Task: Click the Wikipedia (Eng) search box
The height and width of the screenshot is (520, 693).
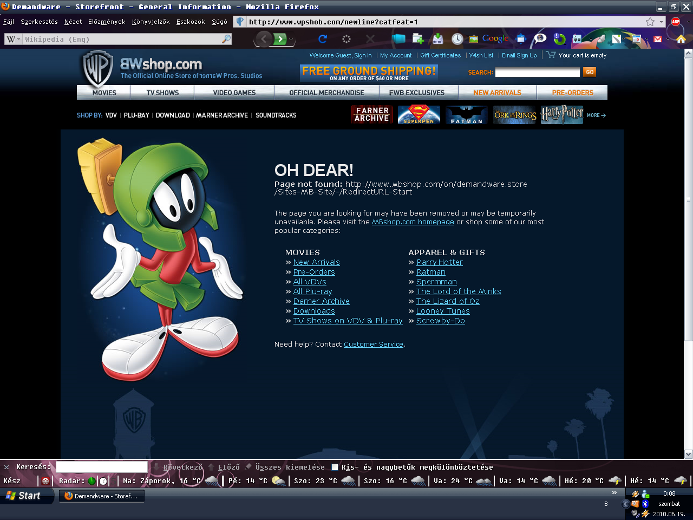Action: [122, 39]
